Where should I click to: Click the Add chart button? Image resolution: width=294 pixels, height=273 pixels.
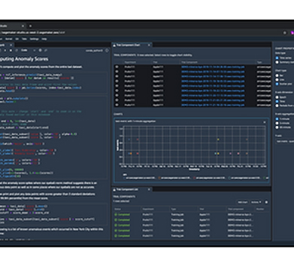coord(242,202)
